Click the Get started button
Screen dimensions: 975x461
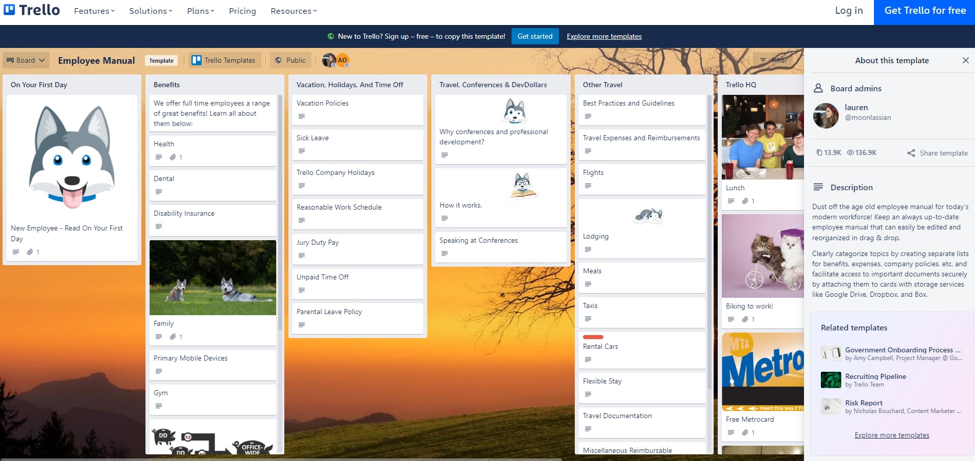tap(535, 36)
